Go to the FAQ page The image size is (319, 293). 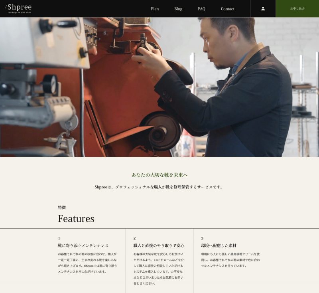coord(201,9)
